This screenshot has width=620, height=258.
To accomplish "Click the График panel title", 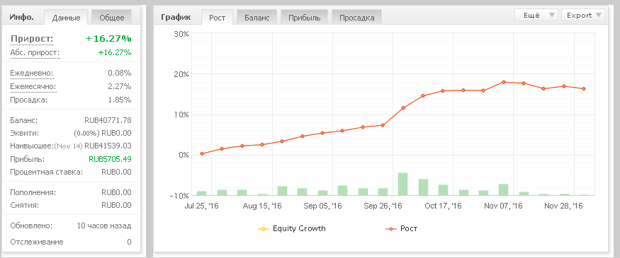I will [x=176, y=17].
